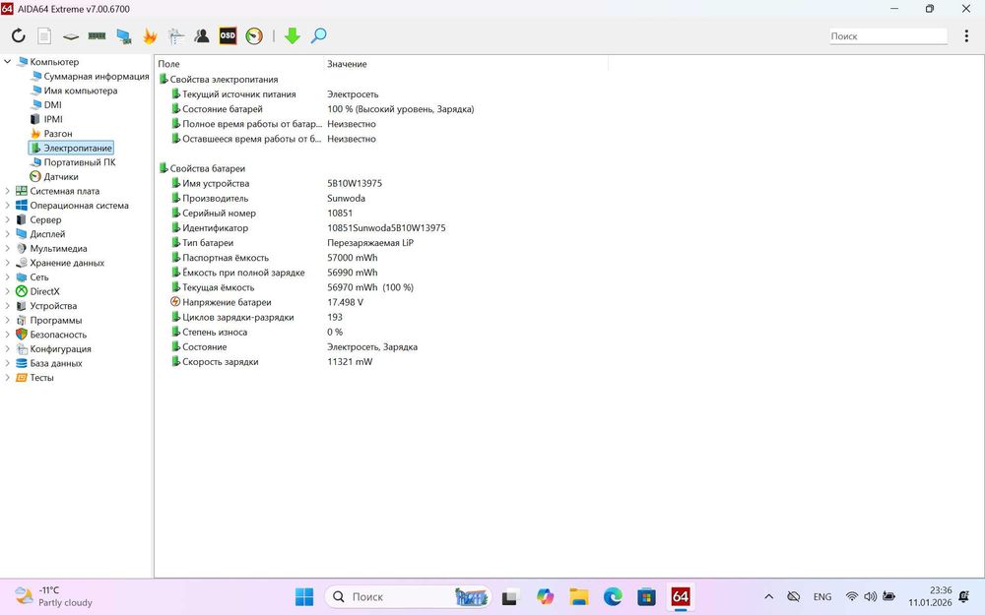Open the weather widget showing -11°C
Viewport: 985px width, 615px height.
tap(54, 596)
